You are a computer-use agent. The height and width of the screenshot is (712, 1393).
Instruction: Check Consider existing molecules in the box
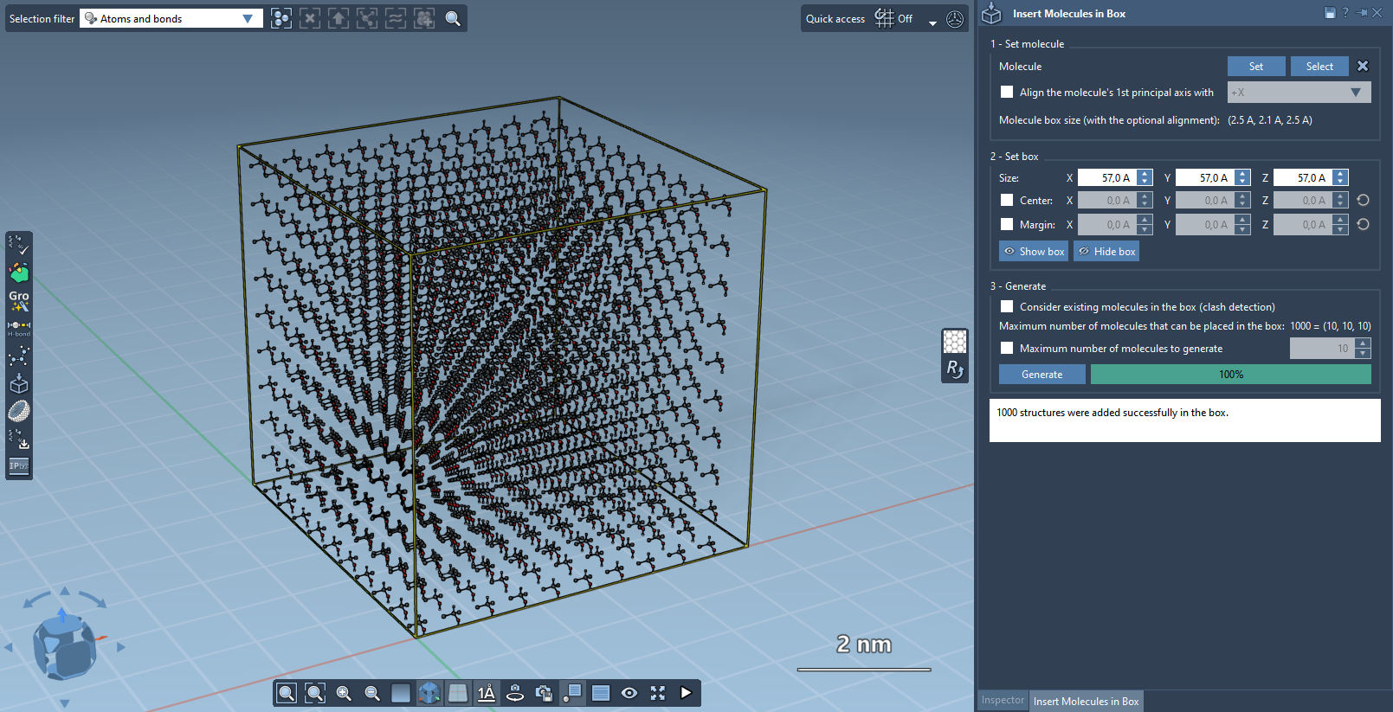click(1007, 306)
